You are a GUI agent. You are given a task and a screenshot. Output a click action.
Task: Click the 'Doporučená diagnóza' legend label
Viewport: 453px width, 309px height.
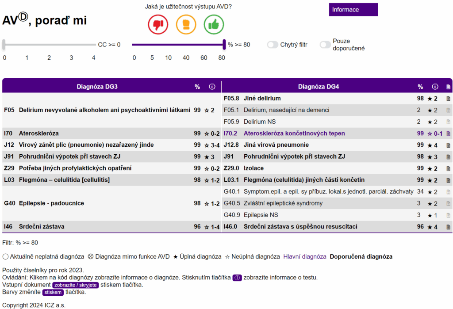(361, 257)
